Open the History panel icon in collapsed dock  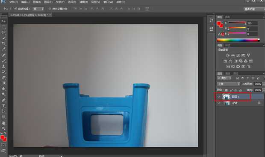[211, 20]
